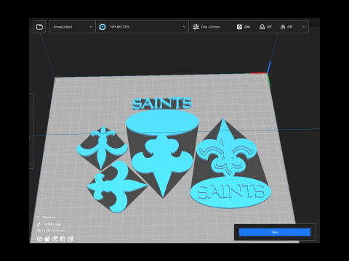
Task: Click the model dimensions text in mm
Action: click(50, 231)
